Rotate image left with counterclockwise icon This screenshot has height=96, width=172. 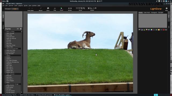(69, 8)
